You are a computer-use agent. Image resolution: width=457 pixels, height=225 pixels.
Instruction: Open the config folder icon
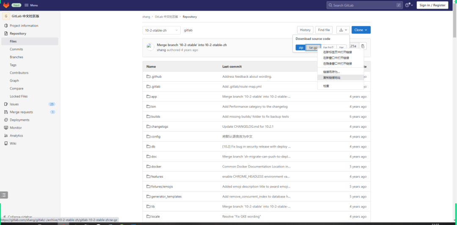(149, 137)
